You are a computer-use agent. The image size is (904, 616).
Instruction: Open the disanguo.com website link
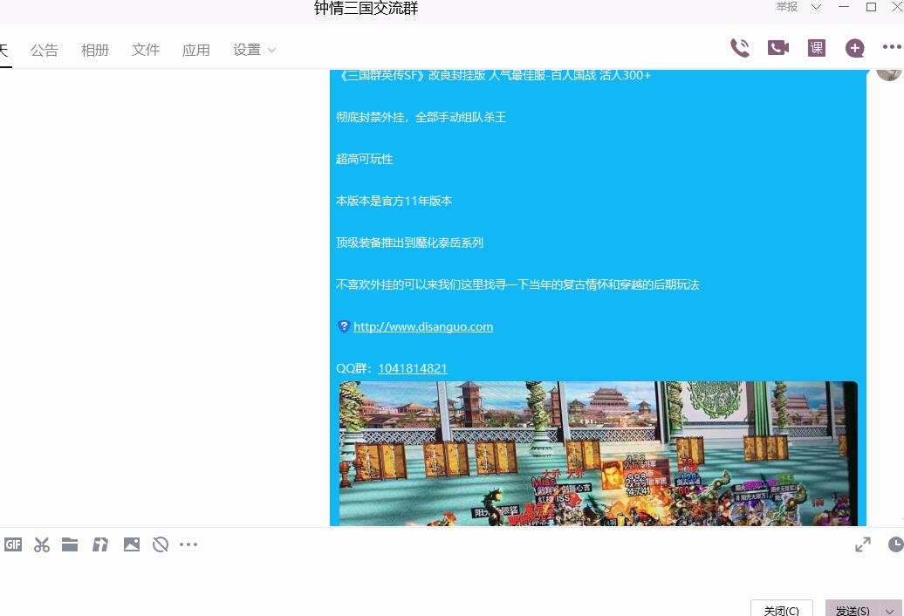(423, 326)
